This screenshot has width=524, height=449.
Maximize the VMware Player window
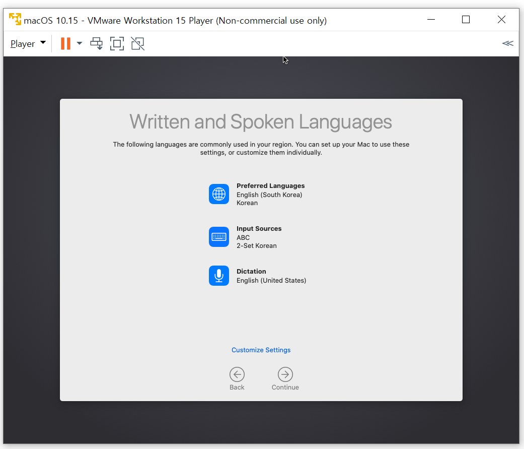coord(466,20)
